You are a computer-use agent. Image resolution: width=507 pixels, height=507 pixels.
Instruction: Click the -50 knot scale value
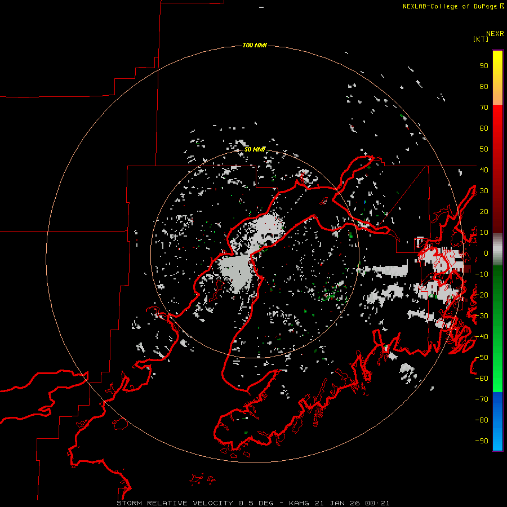(x=482, y=358)
